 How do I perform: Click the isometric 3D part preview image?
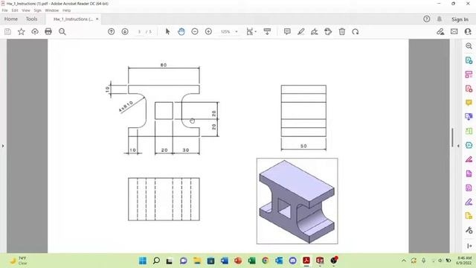(297, 201)
